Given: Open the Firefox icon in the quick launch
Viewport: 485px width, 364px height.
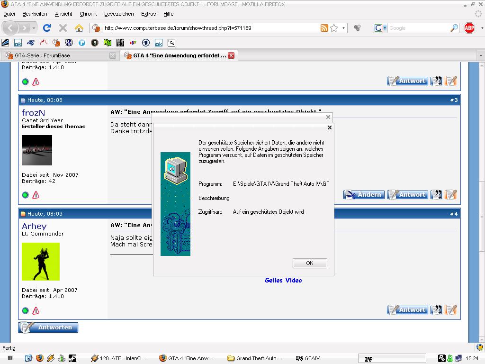Looking at the screenshot, I should point(40,358).
